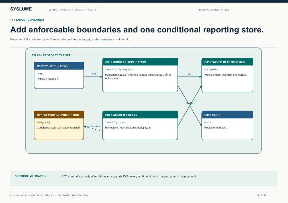Select the '17 / TARGET CONTAINER' section label
The image size is (288, 203).
(27, 20)
